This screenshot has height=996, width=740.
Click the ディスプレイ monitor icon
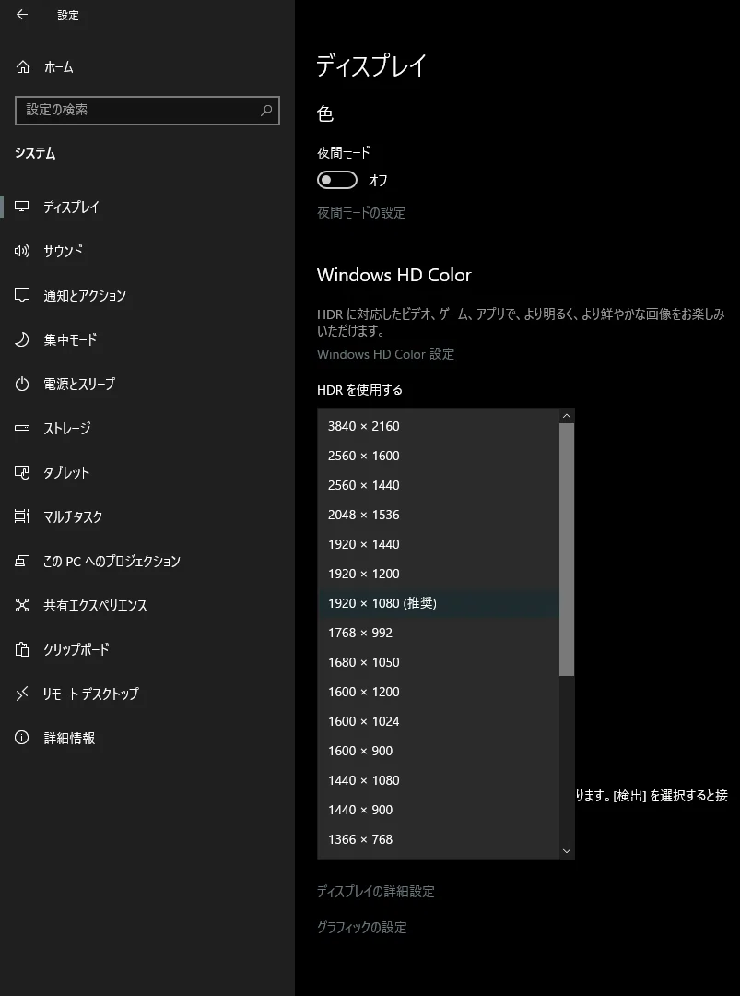point(22,207)
